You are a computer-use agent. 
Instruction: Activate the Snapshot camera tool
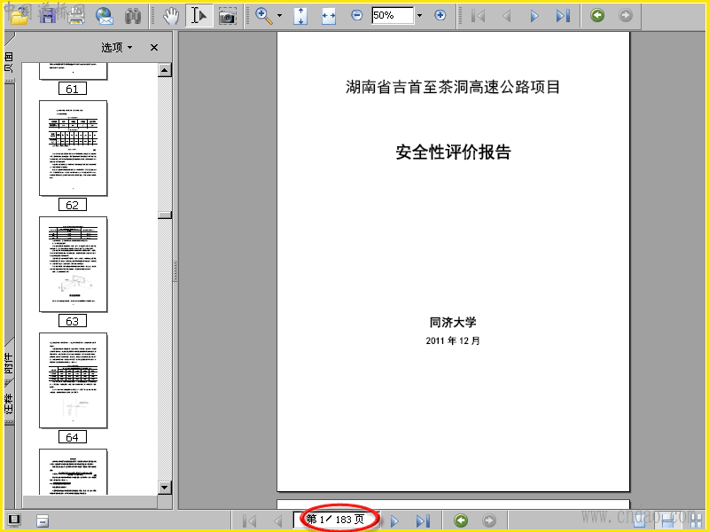coord(227,16)
